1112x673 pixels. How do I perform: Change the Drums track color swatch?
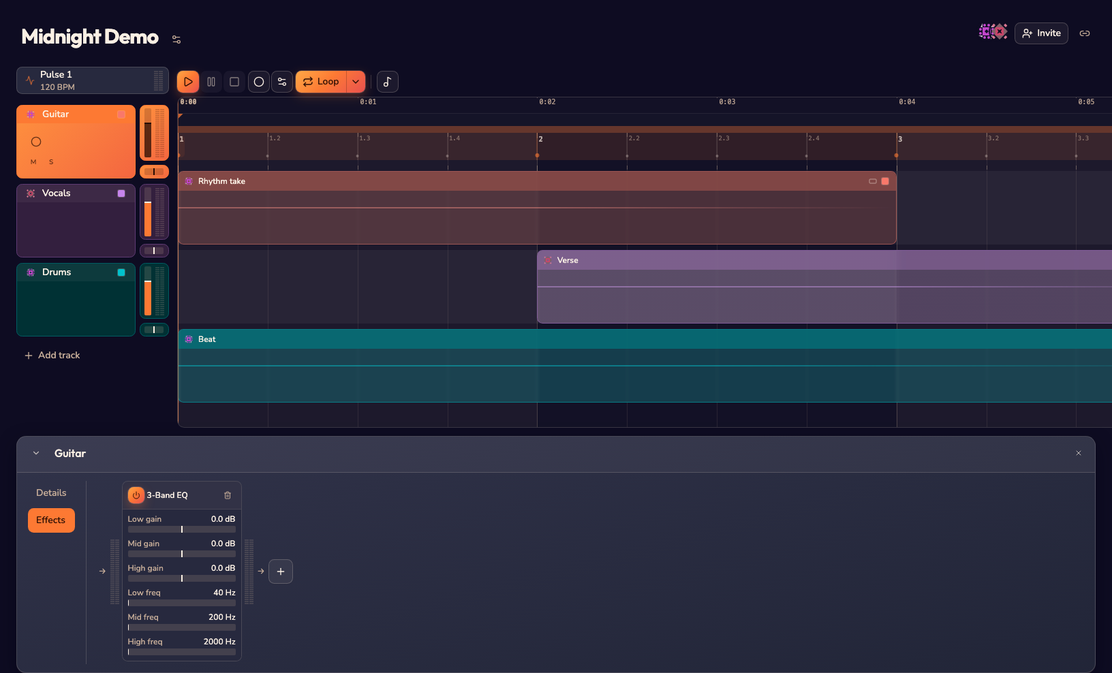click(x=121, y=272)
